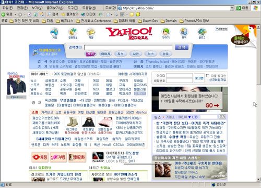The width and height of the screenshot is (261, 188).
Task: Open the History toolbar icon
Action: 100,15
